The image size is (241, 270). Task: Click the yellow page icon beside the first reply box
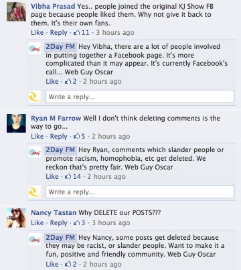(35, 96)
